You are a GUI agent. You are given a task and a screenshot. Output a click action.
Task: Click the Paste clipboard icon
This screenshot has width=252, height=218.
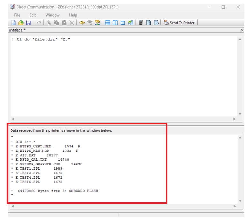click(x=64, y=23)
